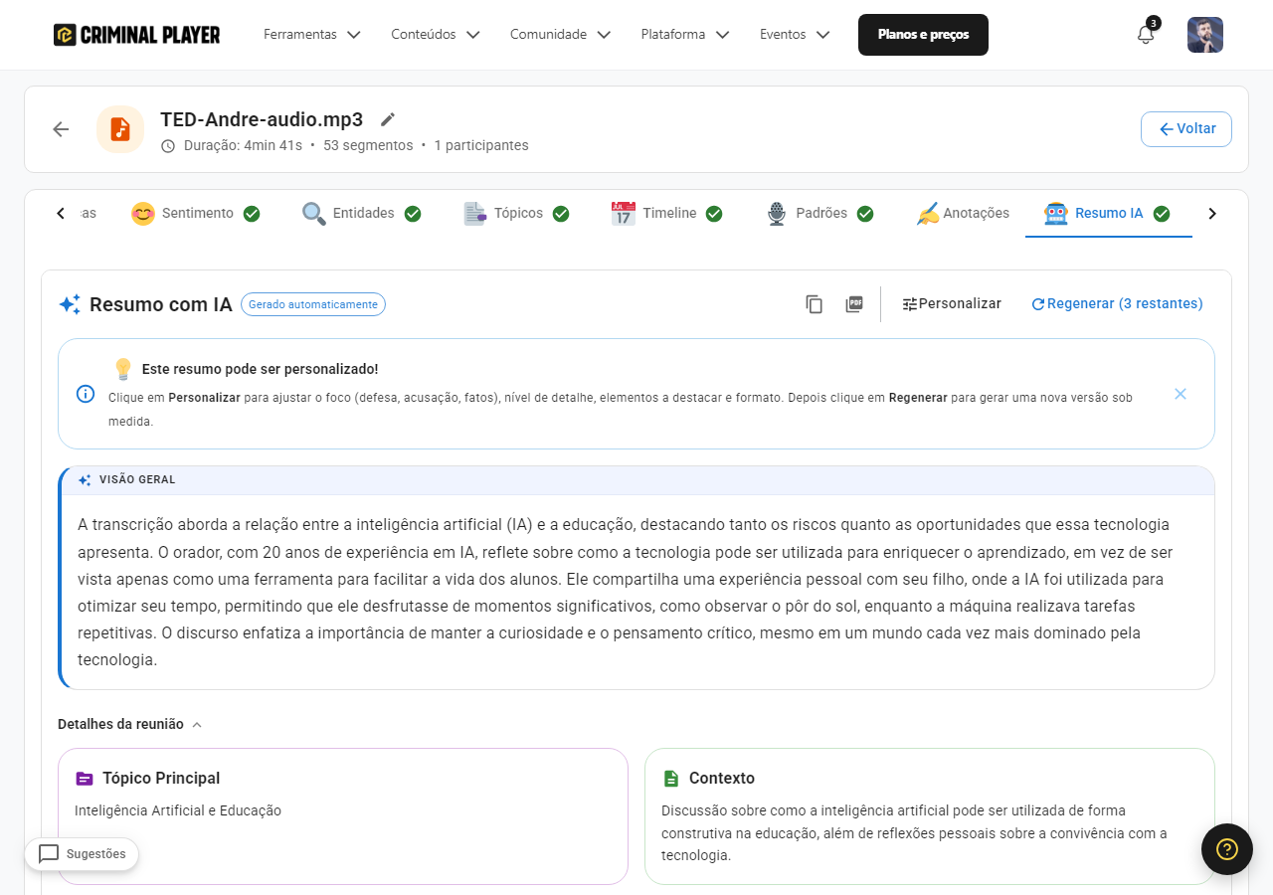Image resolution: width=1273 pixels, height=895 pixels.
Task: Switch to the Sentimento tab
Action: point(196,214)
